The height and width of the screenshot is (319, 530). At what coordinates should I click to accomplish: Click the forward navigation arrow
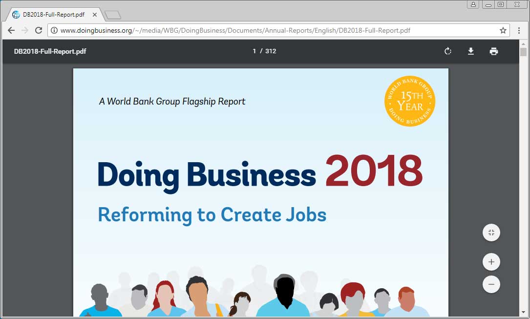pyautogui.click(x=25, y=30)
